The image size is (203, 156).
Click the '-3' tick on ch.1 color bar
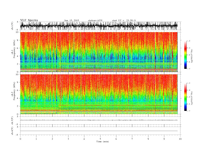click(x=189, y=41)
